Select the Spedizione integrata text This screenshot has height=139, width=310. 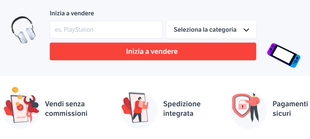click(182, 109)
